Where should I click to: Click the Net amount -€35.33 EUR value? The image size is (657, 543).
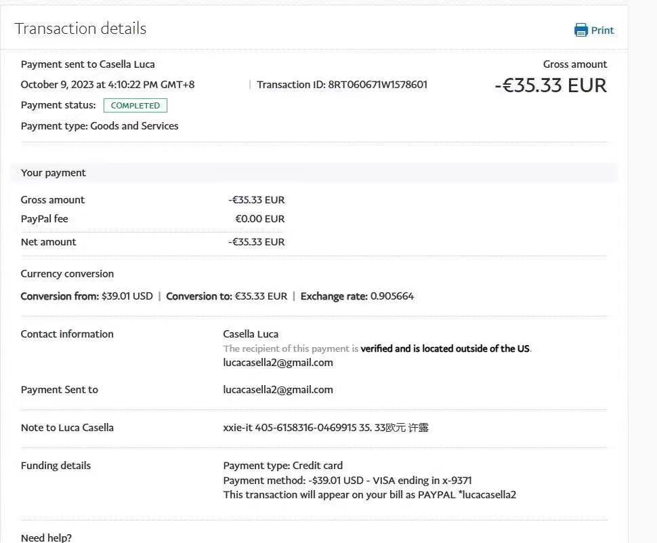coord(257,242)
